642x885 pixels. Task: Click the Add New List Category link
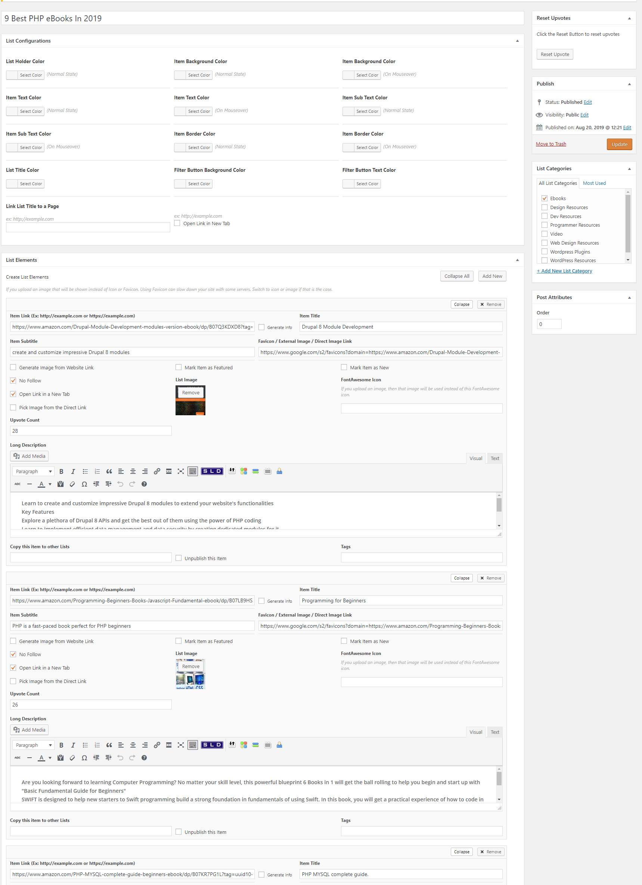click(x=564, y=271)
